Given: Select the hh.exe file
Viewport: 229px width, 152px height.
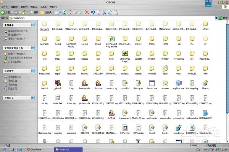Looking at the screenshot, I should [205, 85].
